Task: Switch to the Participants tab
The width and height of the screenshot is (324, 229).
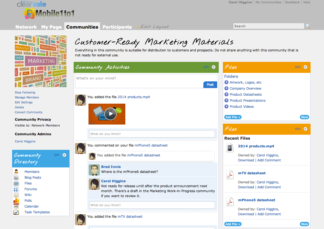Action: click(x=117, y=27)
